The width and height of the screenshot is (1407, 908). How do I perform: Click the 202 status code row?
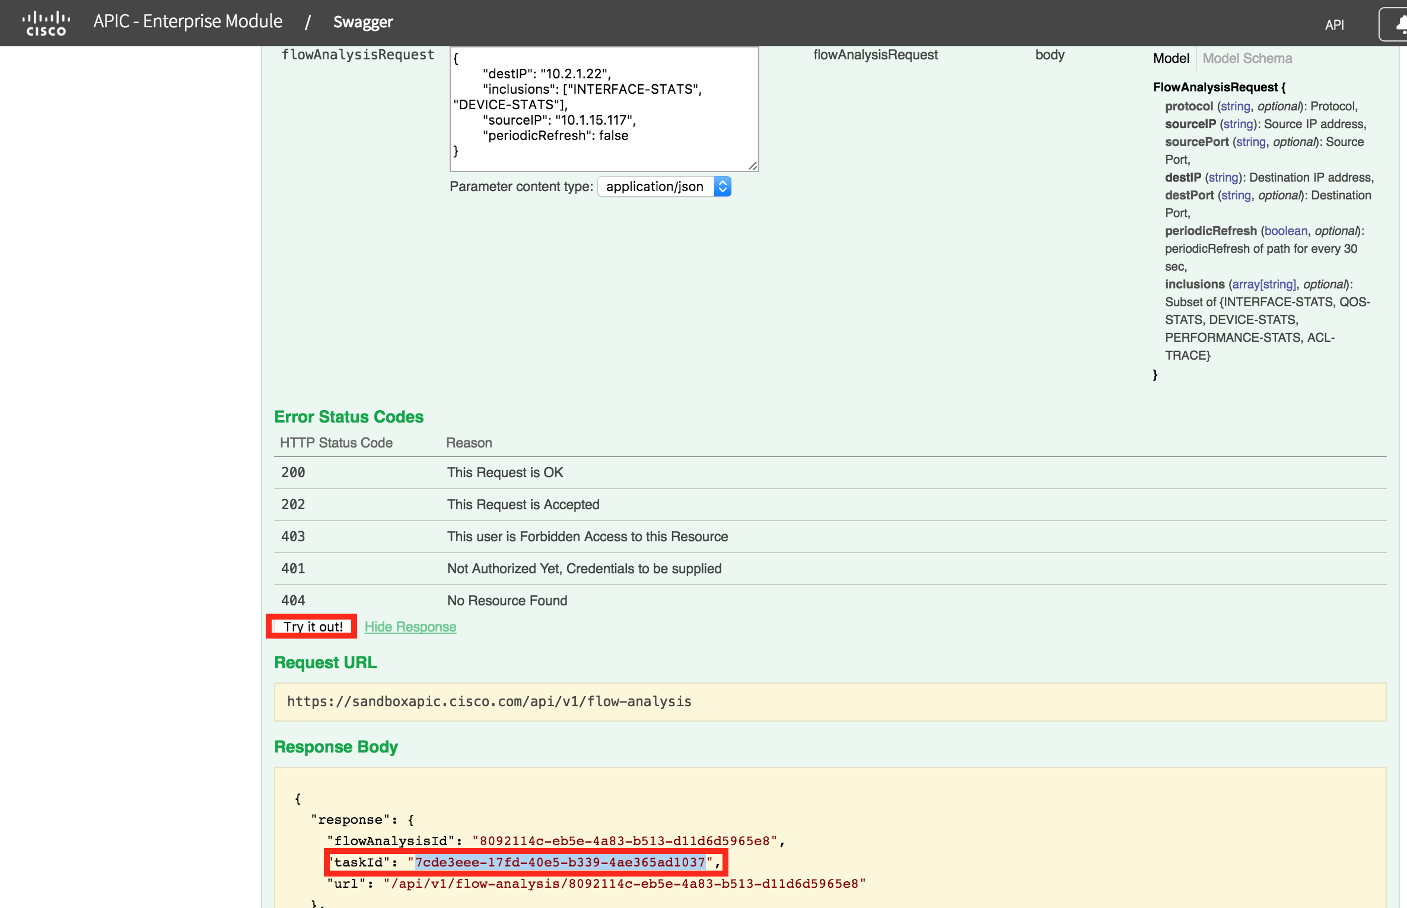(x=830, y=504)
